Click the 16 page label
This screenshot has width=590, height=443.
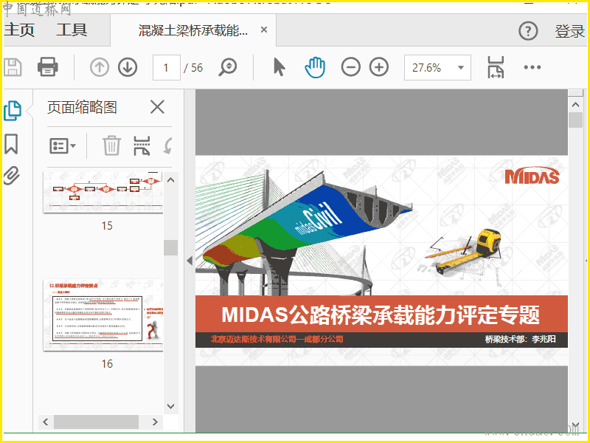107,363
